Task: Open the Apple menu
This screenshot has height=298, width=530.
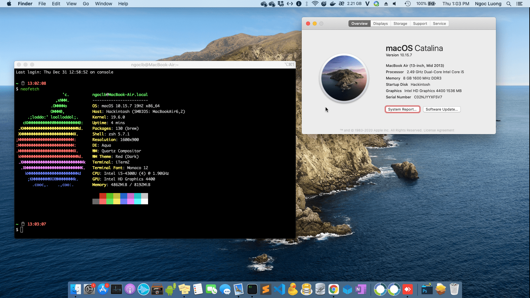Action: (9, 4)
